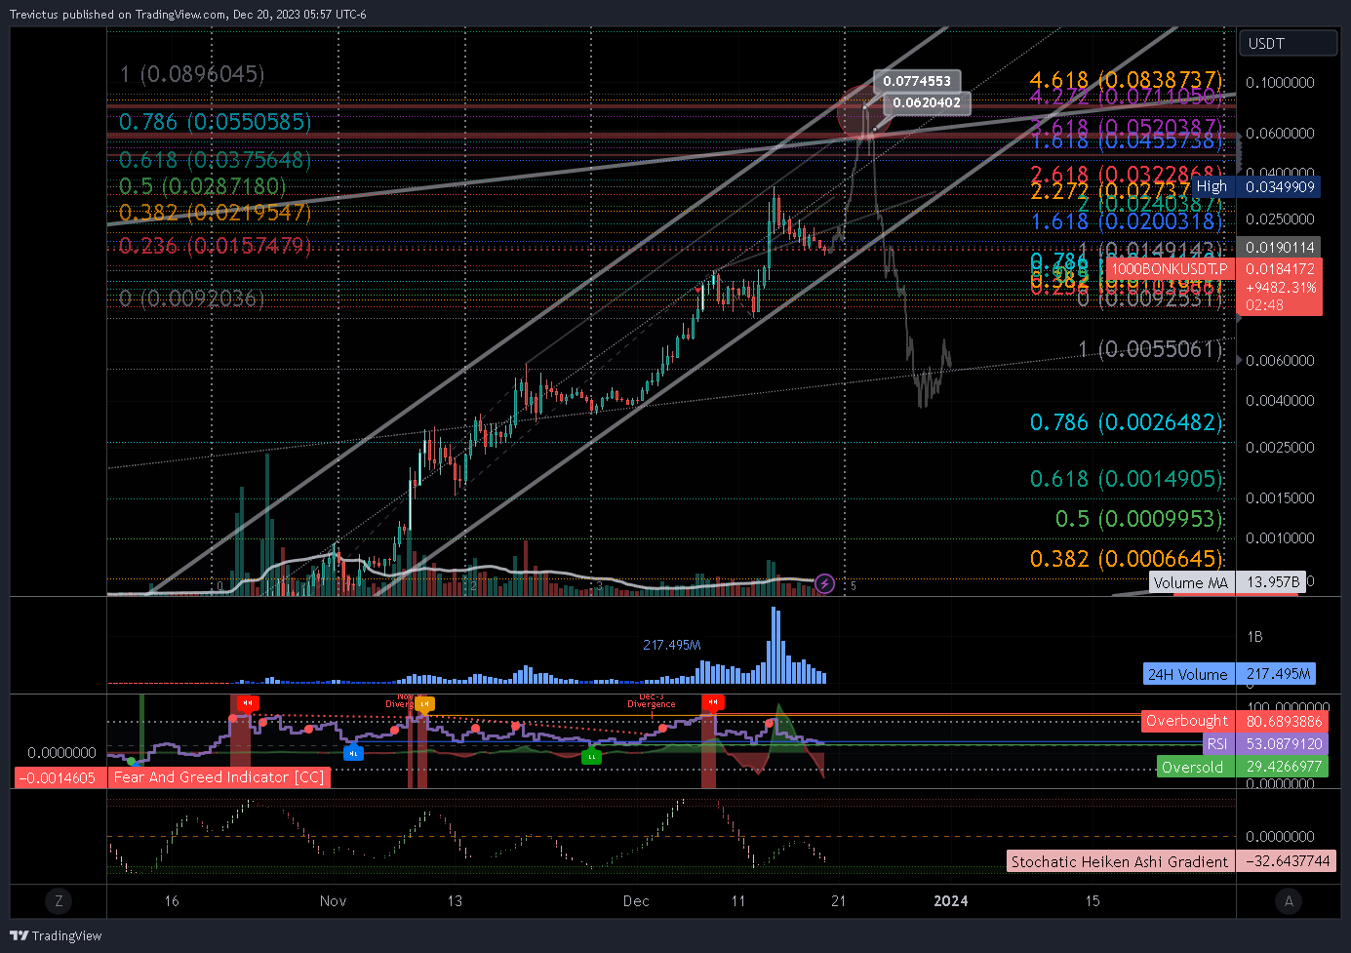Image resolution: width=1351 pixels, height=953 pixels.
Task: Click the 24H Volume label
Action: click(1187, 674)
